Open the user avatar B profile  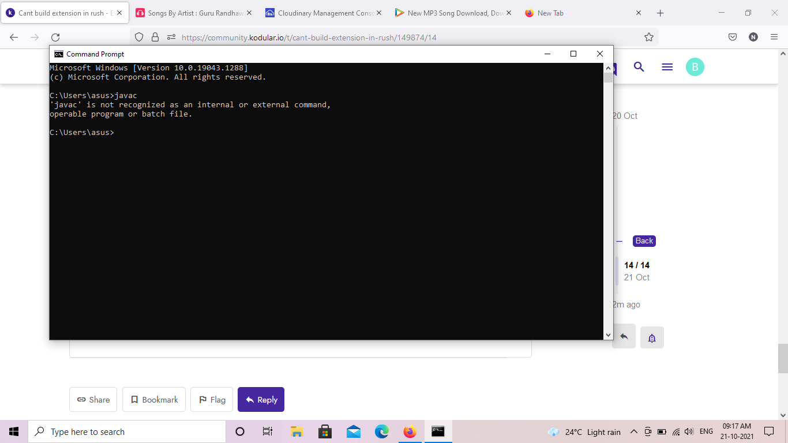coord(695,67)
